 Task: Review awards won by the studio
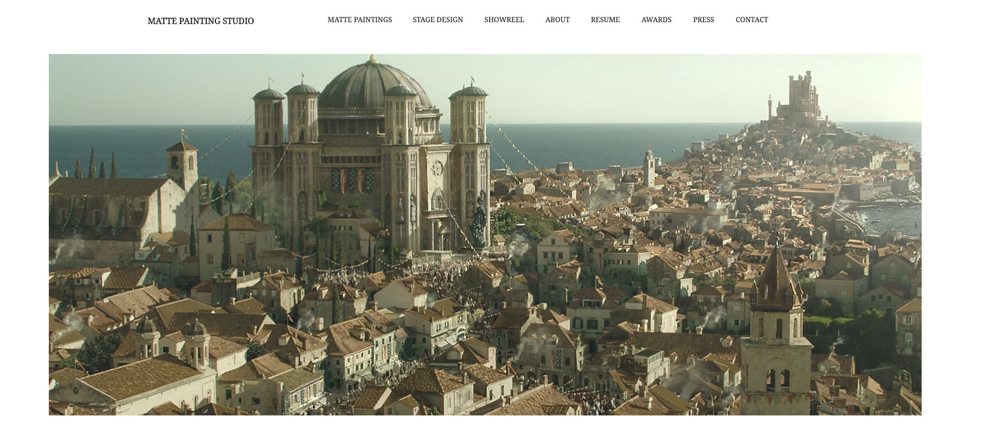tap(656, 19)
